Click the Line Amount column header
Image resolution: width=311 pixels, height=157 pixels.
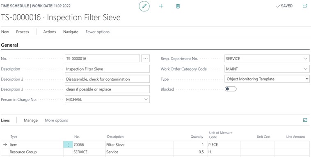pos(295,137)
